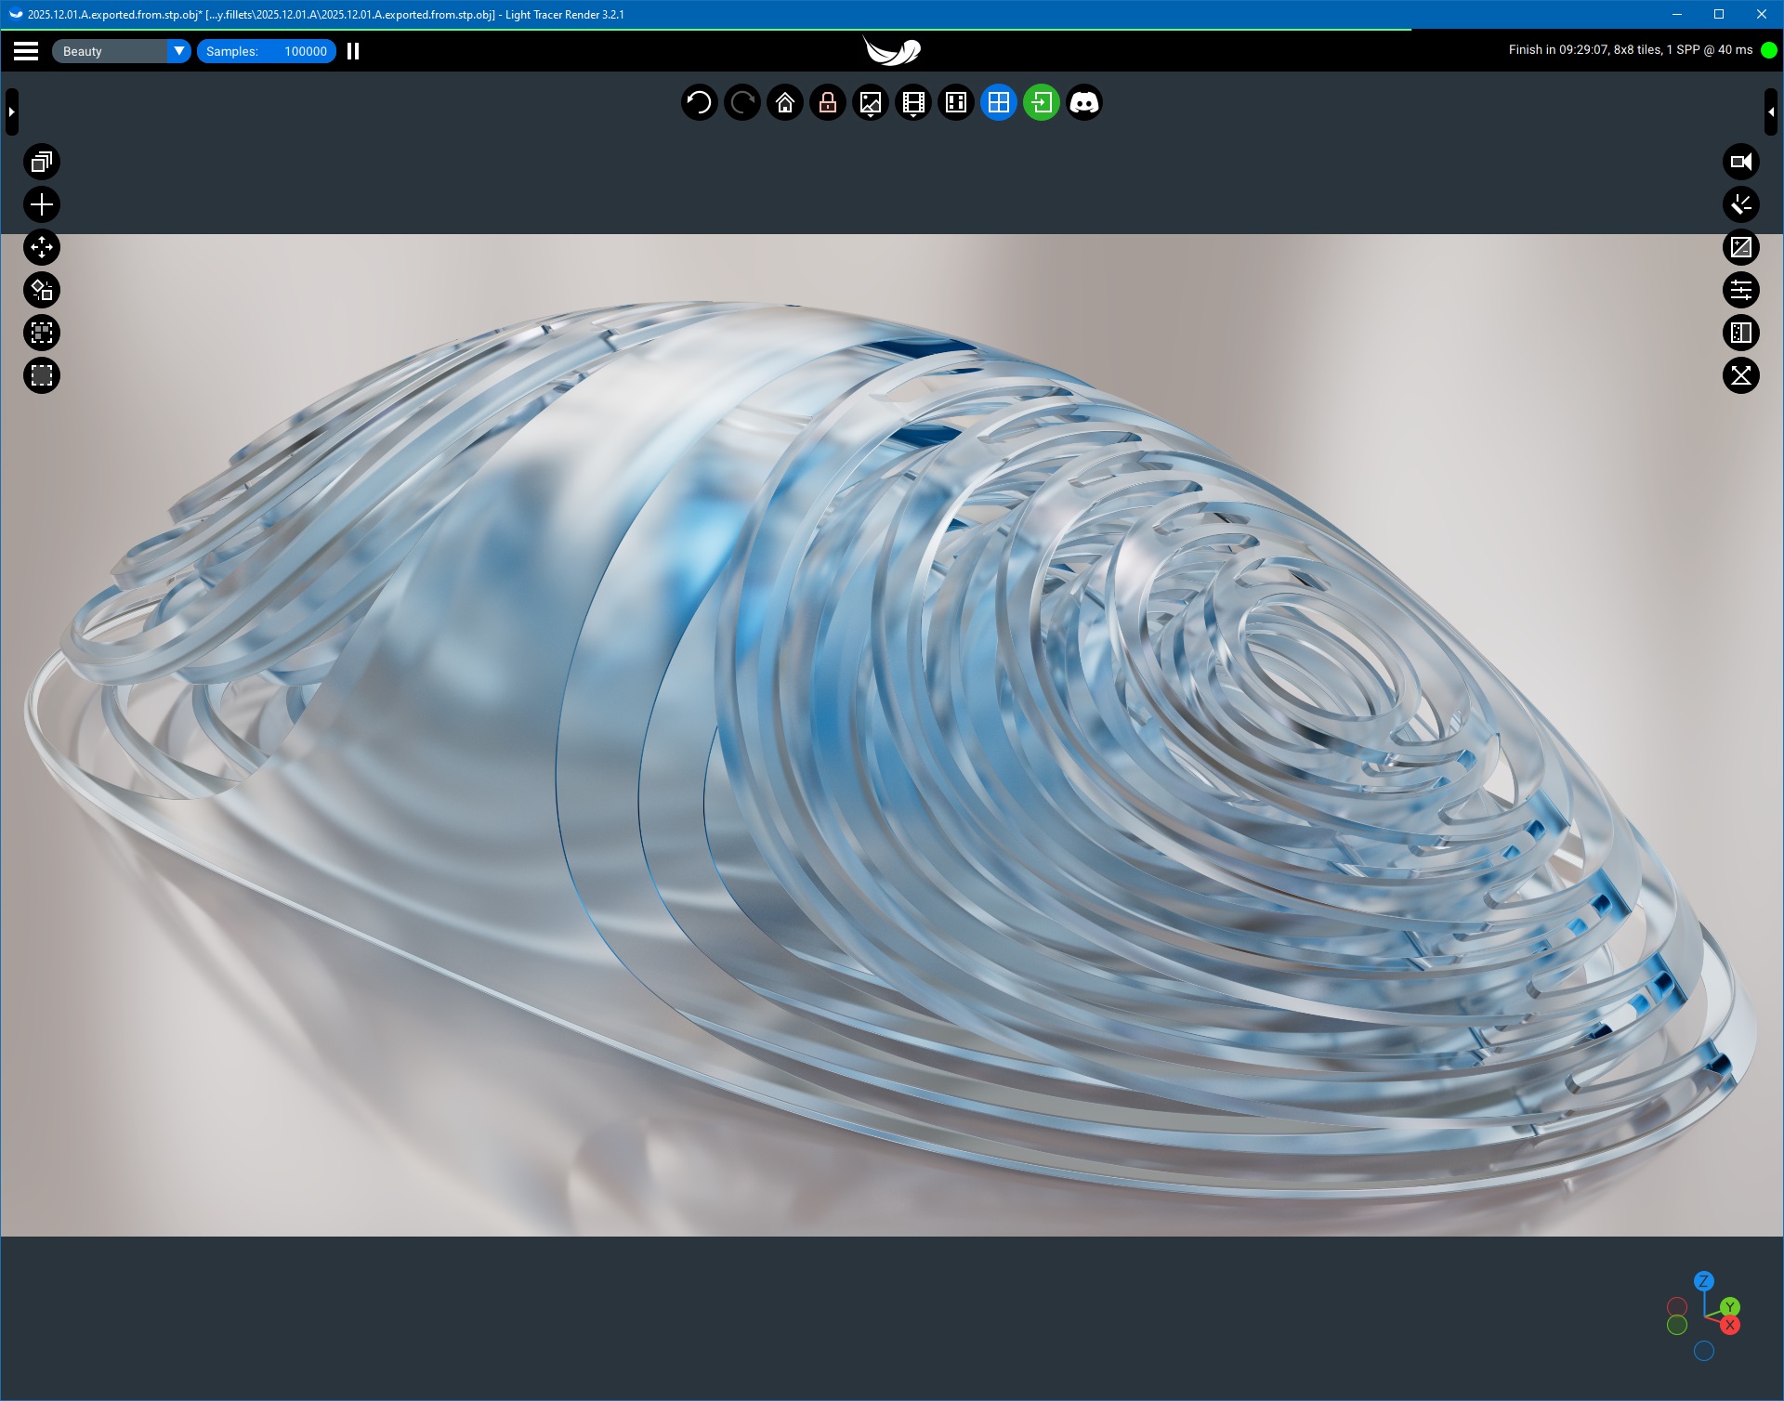Open the film strip animation dropdown
1784x1401 pixels.
(913, 102)
